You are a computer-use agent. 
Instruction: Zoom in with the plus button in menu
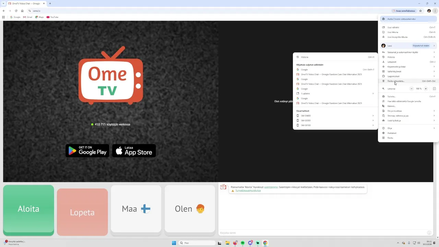point(426,89)
